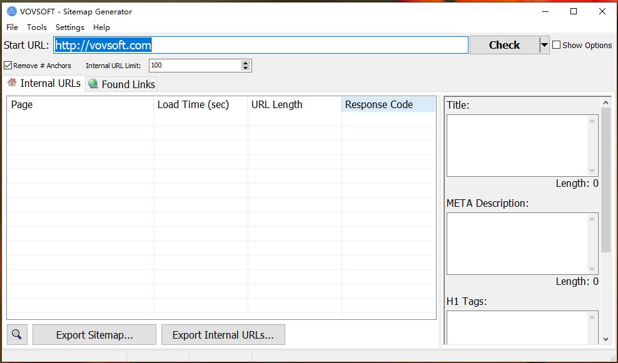
Task: Expand the Check button dropdown arrow
Action: 544,45
